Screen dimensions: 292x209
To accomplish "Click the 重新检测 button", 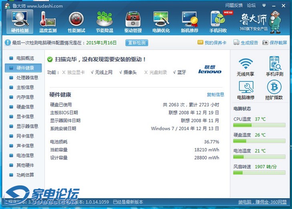I will [x=137, y=43].
